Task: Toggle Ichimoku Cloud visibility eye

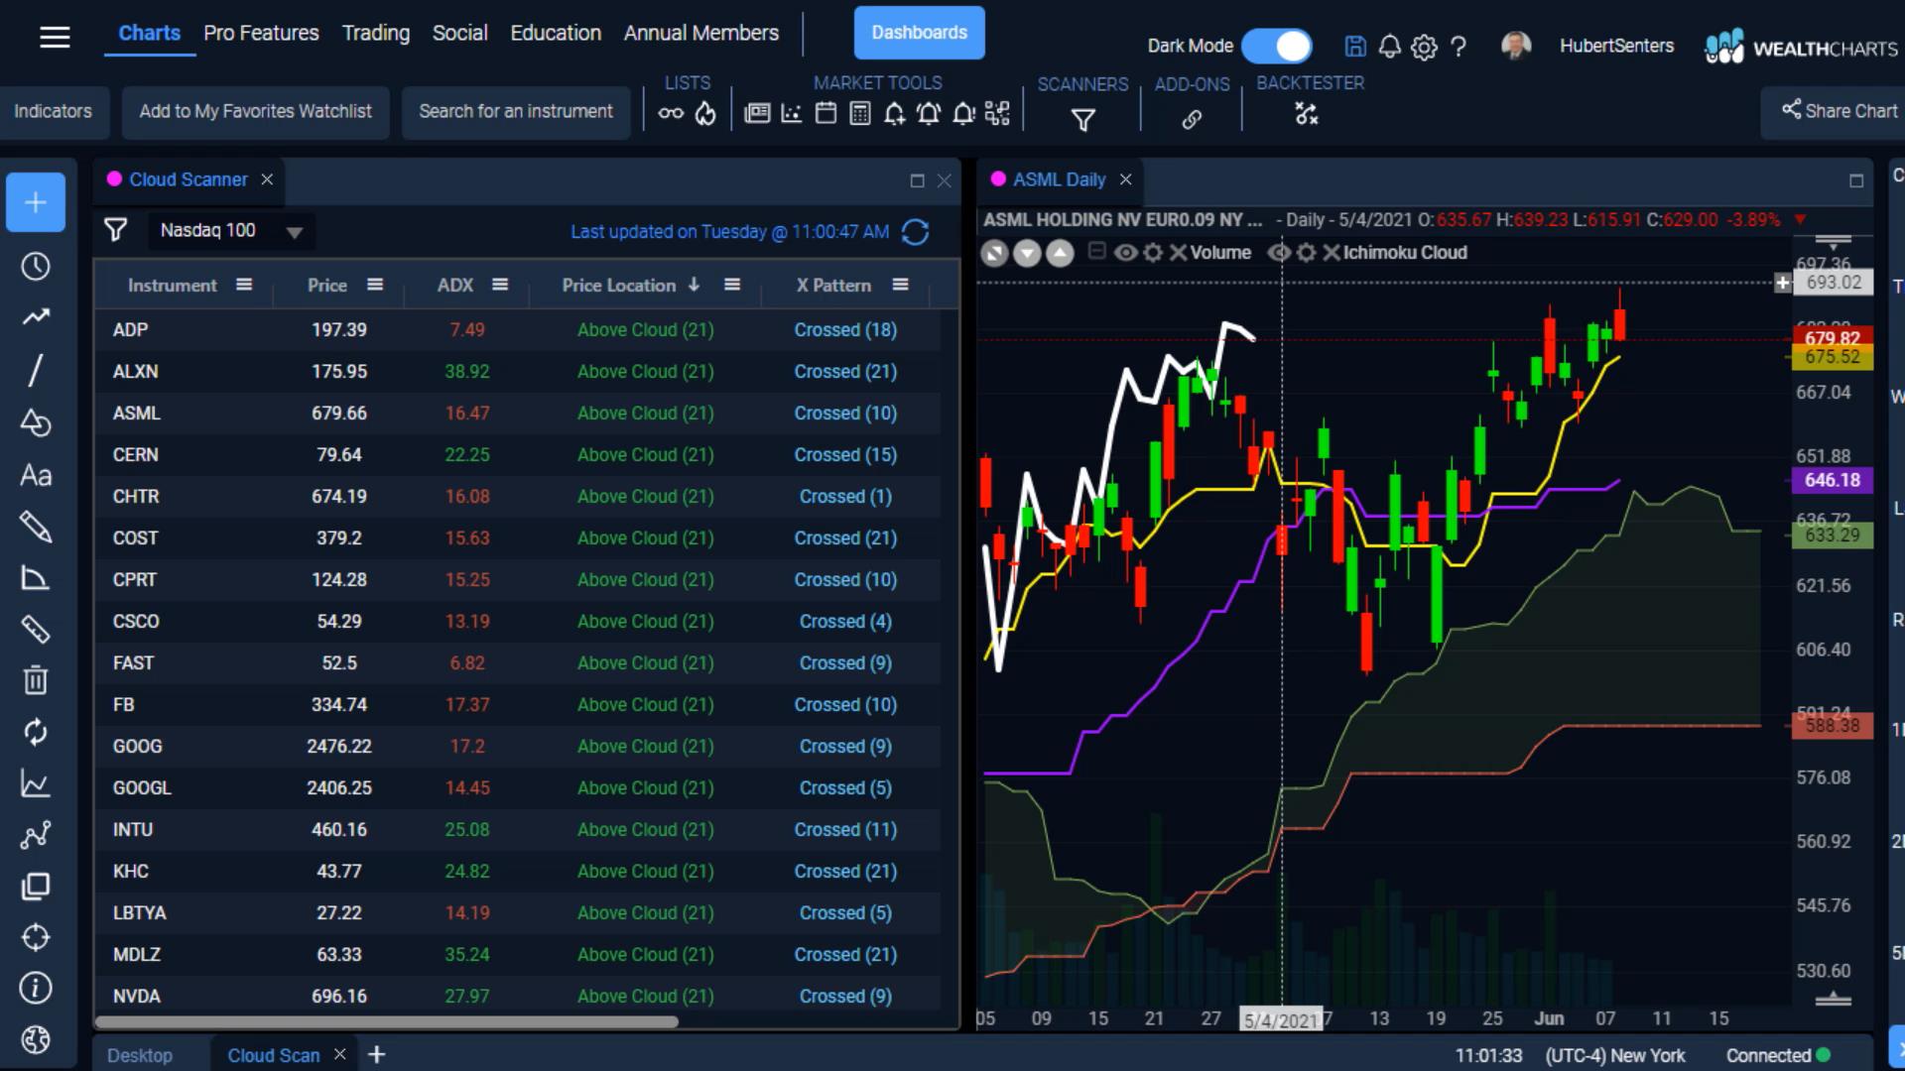Action: coord(1279,253)
